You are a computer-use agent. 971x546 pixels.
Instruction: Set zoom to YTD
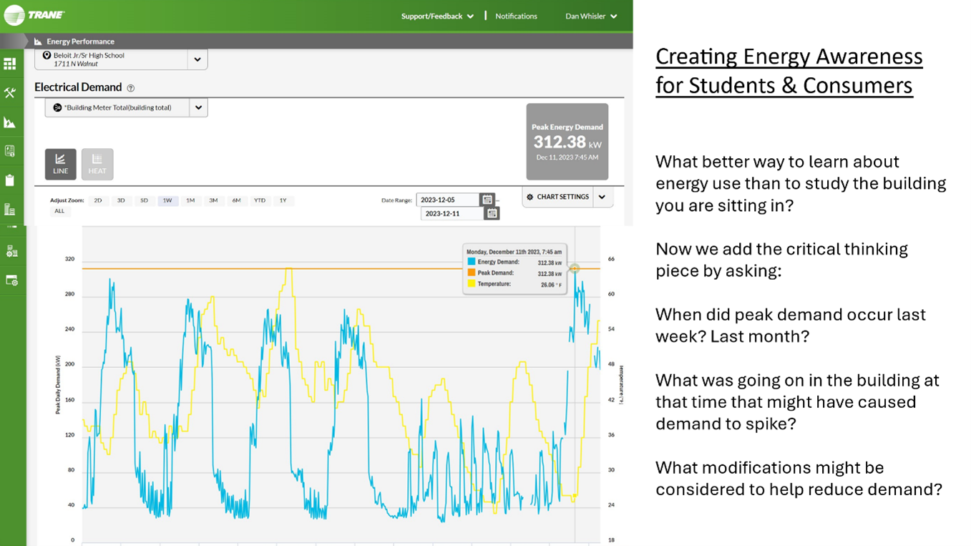pos(260,200)
